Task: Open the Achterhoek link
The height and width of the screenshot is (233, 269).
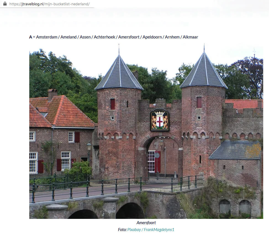Action: click(104, 37)
